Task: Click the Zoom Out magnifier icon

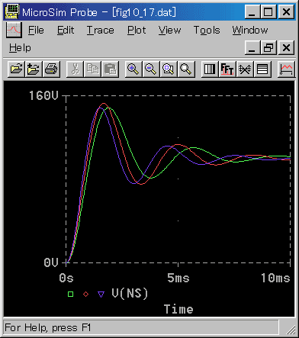Action: click(x=151, y=69)
